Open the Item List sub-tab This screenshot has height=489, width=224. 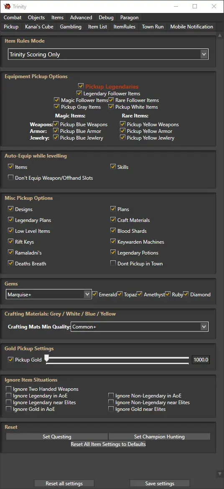(98, 26)
